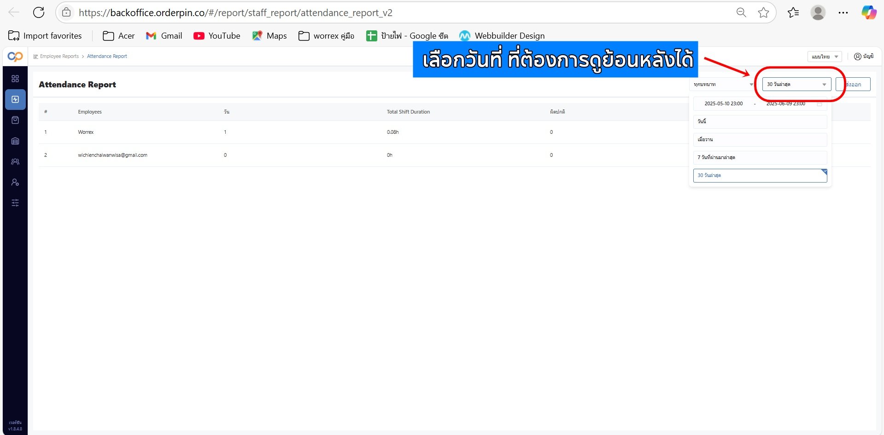Image resolution: width=884 pixels, height=435 pixels.
Task: Open the ทุกบทบาท role dropdown
Action: point(723,85)
